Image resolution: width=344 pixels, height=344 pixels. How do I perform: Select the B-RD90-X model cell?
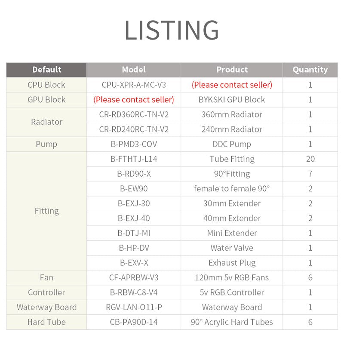pos(134,174)
